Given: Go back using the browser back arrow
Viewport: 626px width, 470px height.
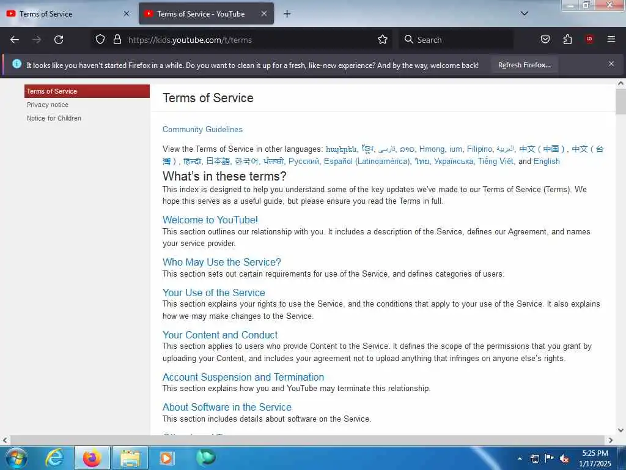Looking at the screenshot, I should (15, 40).
